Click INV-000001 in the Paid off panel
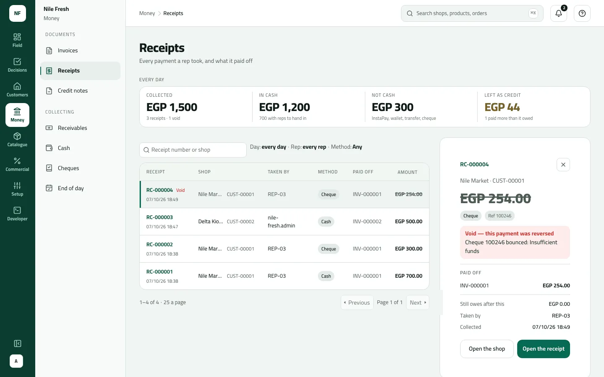Screen dimensions: 604x377 tap(474, 286)
